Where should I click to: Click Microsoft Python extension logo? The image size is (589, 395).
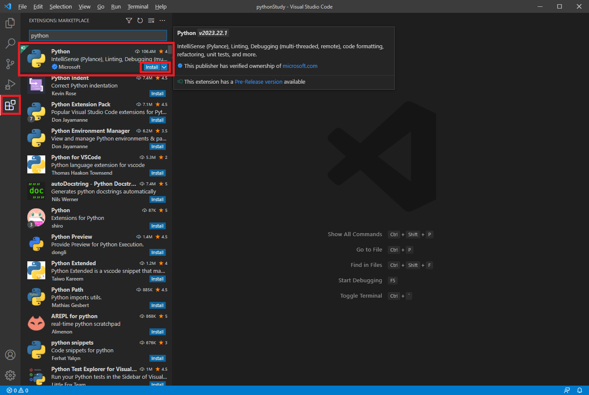[x=36, y=59]
